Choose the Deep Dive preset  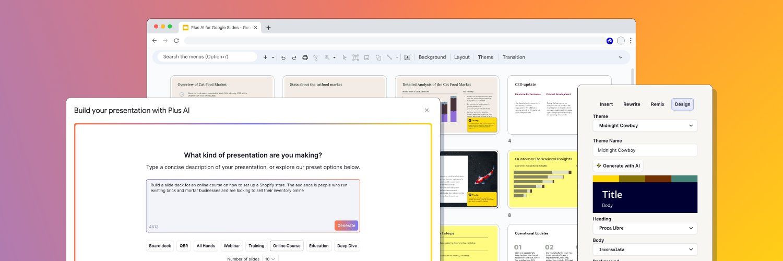pos(347,246)
